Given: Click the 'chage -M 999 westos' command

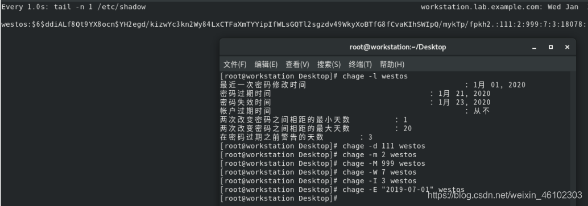Looking at the screenshot, I should [x=384, y=163].
